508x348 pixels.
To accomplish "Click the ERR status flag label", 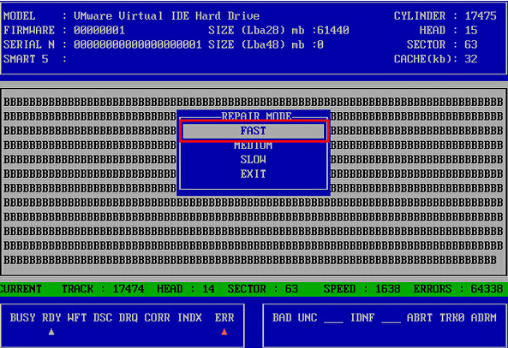I will pyautogui.click(x=224, y=317).
